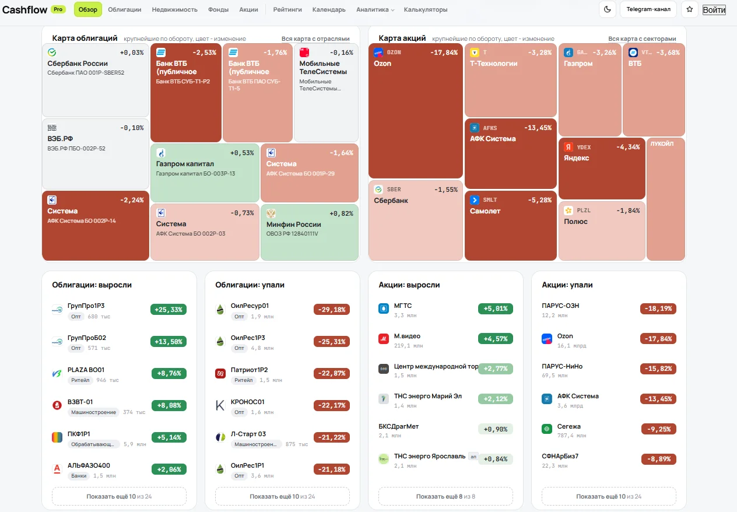
Task: Click the ВТБ stock tile icon
Action: point(633,52)
